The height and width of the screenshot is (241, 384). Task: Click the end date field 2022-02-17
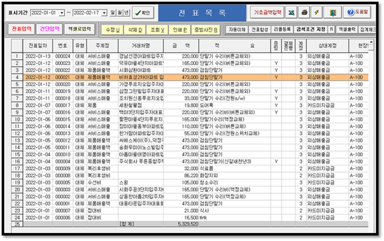tap(87, 12)
